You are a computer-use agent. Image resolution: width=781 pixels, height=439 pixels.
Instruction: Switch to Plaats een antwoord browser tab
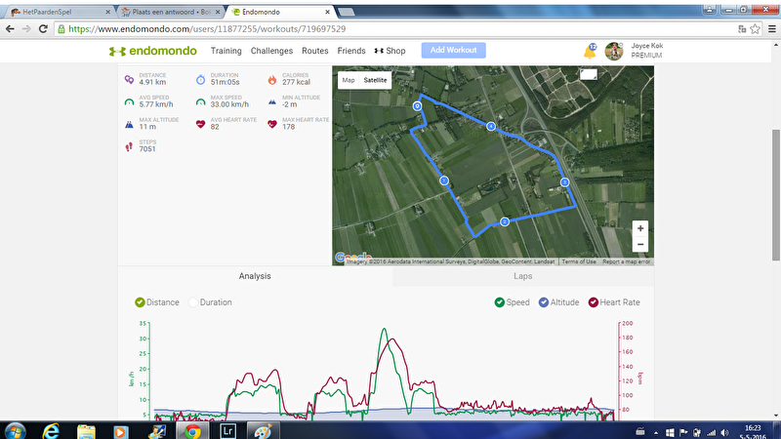tap(171, 12)
